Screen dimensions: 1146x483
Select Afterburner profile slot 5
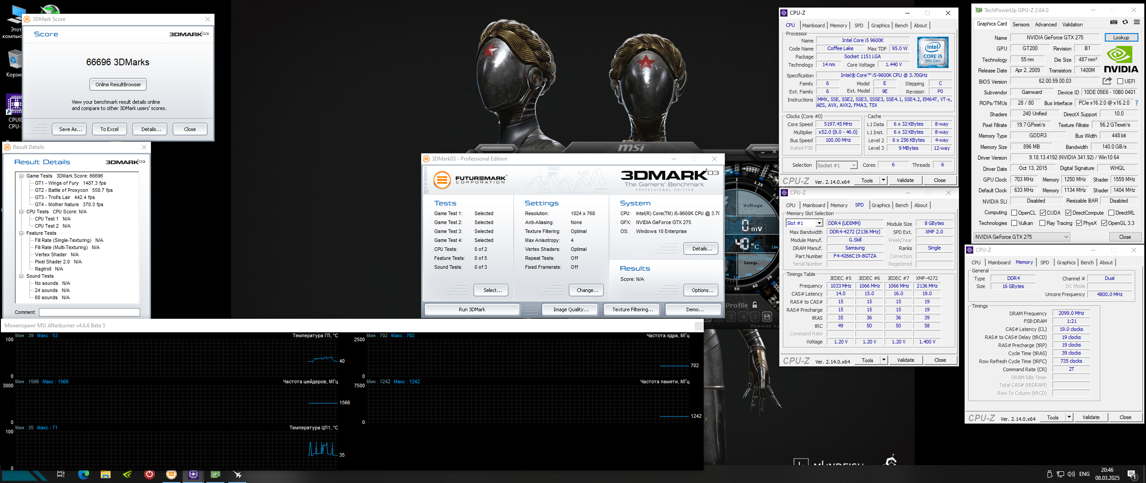pyautogui.click(x=755, y=317)
